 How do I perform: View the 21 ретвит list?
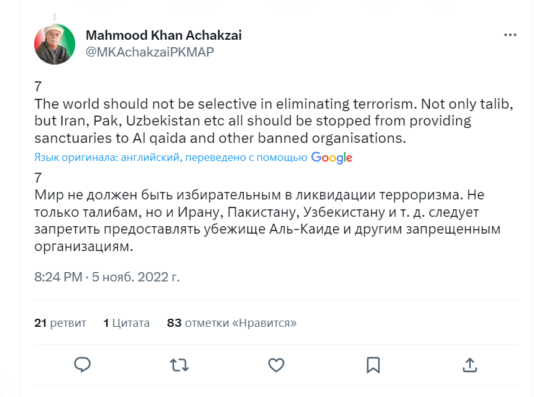click(x=60, y=323)
